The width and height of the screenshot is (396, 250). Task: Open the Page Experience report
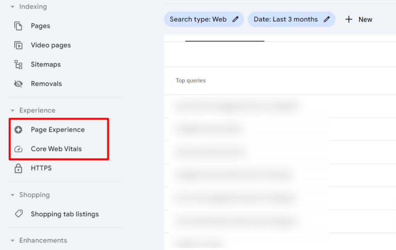(58, 130)
